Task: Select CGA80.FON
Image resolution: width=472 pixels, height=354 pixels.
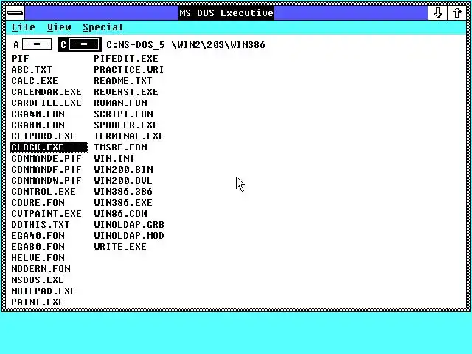Action: coord(38,125)
